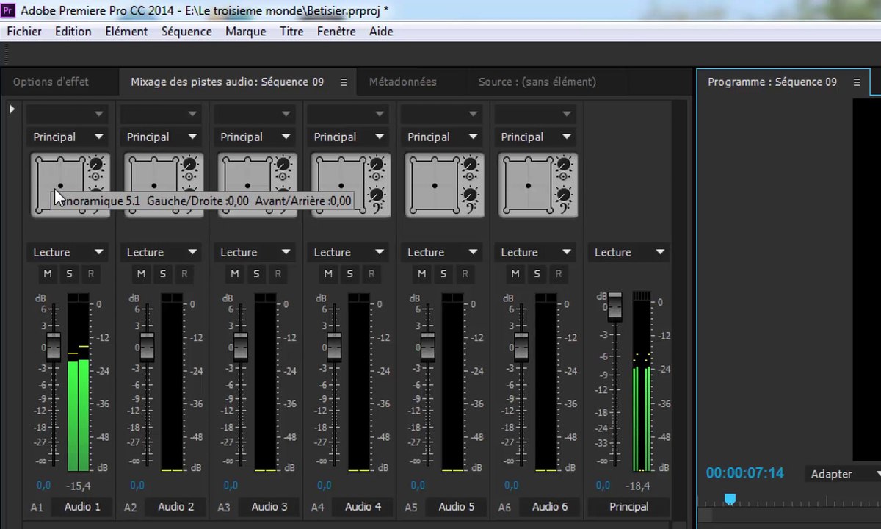
Task: Click the center percentage knob on Audio 3
Action: 283,165
